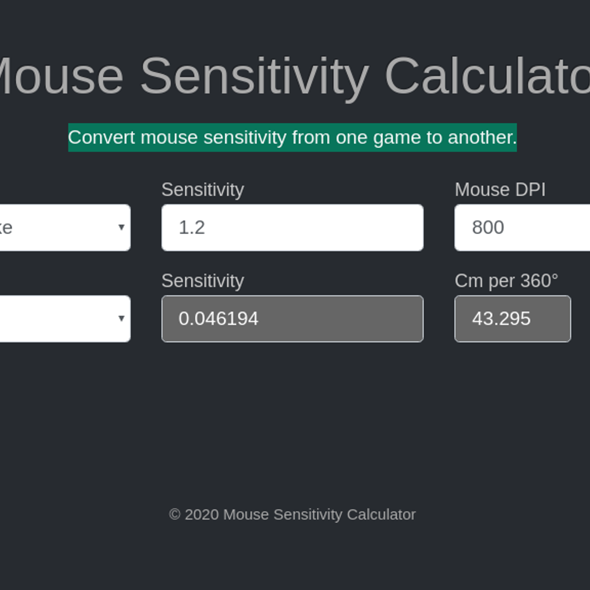
Task: Click the Cm per 360 label
Action: [x=507, y=281]
